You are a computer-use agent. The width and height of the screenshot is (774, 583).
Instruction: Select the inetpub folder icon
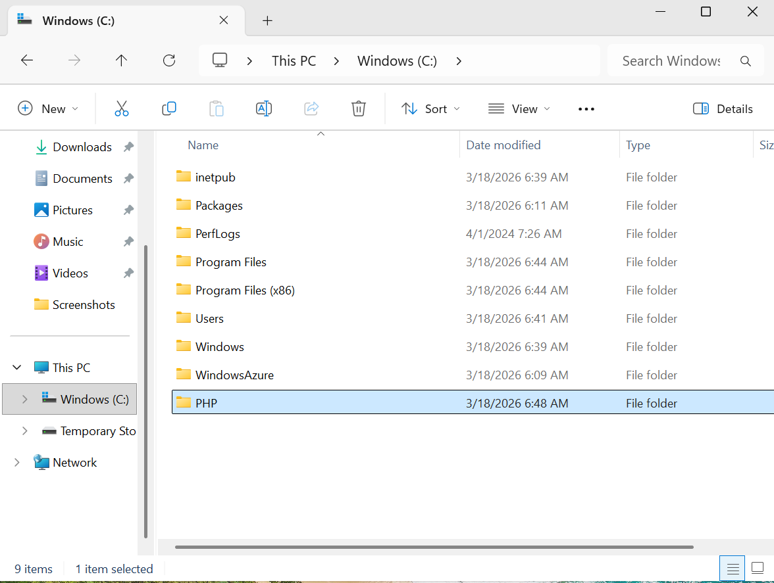pyautogui.click(x=184, y=176)
